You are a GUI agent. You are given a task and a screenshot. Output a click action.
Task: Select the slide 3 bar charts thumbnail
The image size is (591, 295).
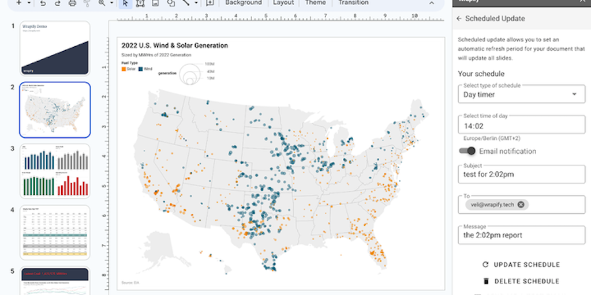tap(55, 171)
